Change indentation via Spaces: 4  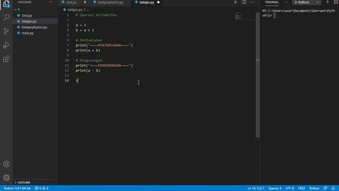[x=274, y=188]
